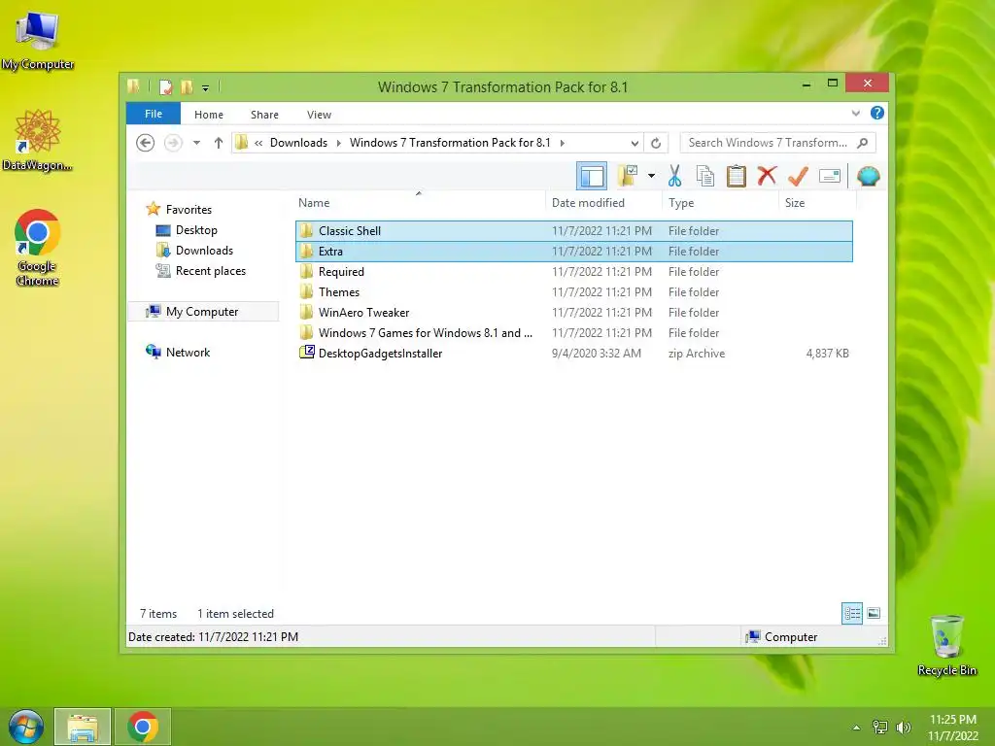Select the Required folder
995x746 pixels.
(x=573, y=272)
